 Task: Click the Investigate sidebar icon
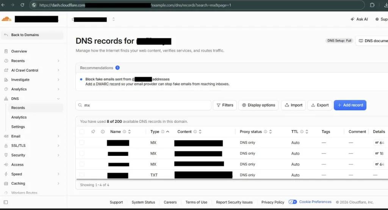(6, 80)
